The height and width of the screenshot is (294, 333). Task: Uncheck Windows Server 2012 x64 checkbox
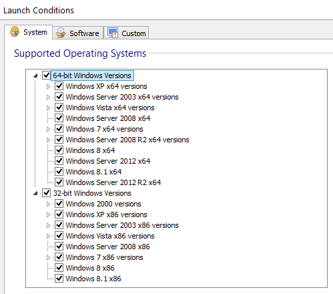coord(59,161)
